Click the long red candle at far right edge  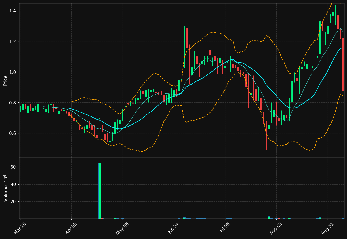(343, 65)
